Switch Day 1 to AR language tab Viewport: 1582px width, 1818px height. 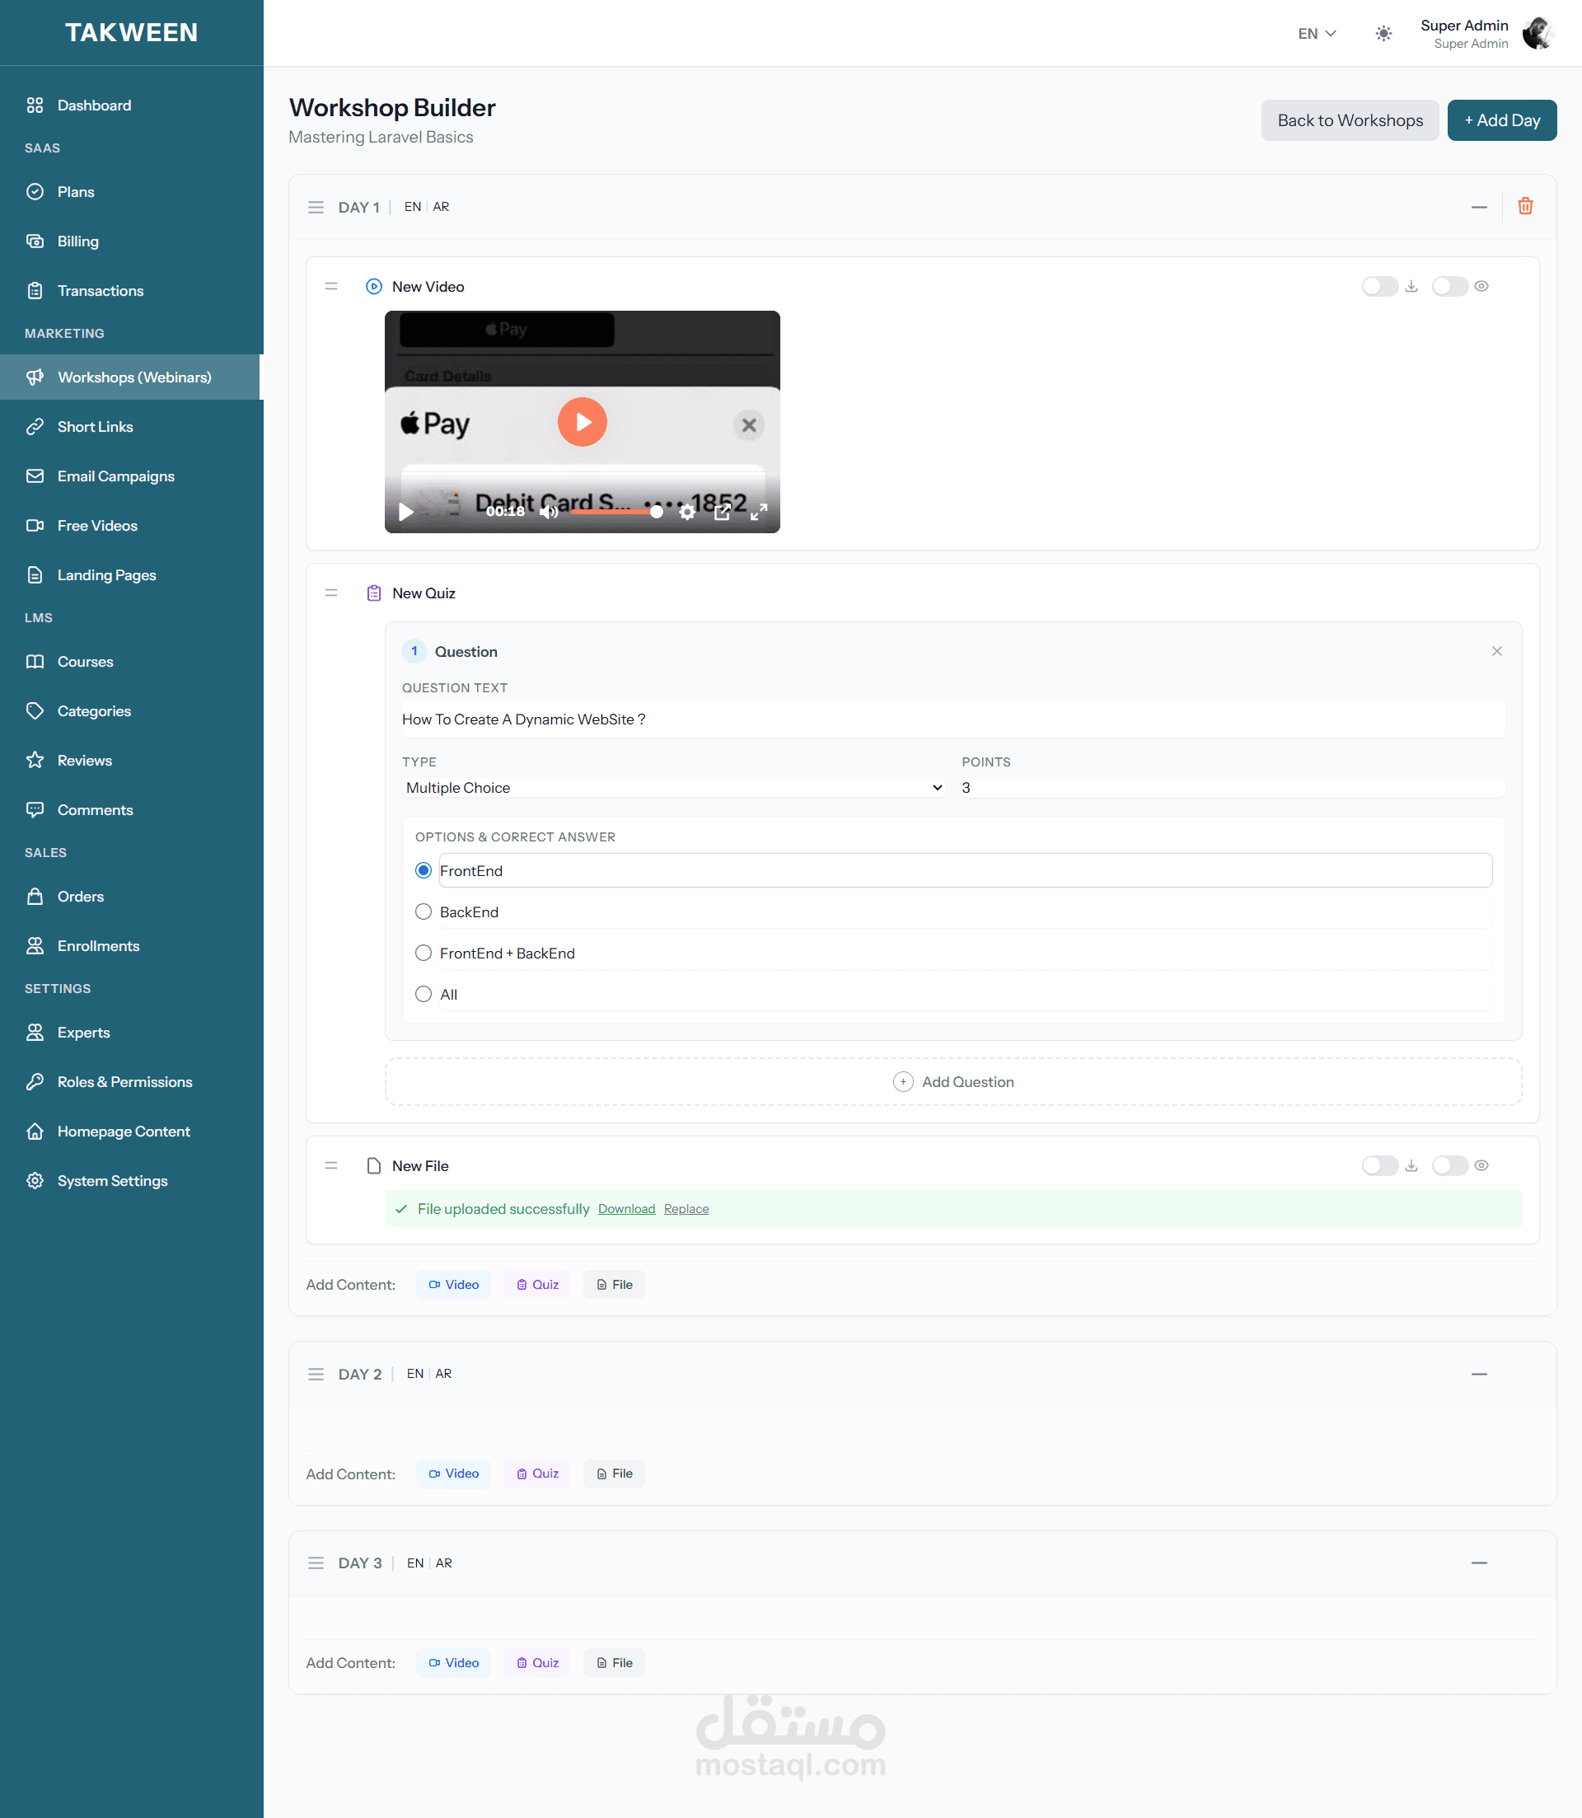coord(442,207)
